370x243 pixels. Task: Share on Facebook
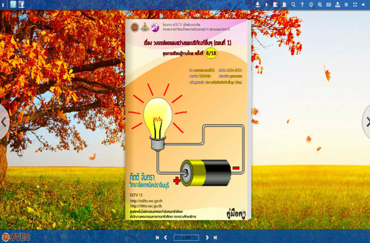click(21, 4)
